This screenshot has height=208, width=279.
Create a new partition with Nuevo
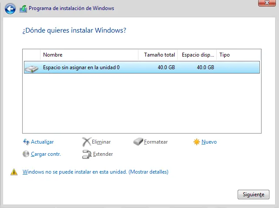click(x=209, y=142)
